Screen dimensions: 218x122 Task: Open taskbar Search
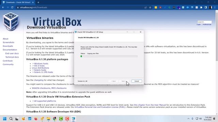tap(11, 119)
